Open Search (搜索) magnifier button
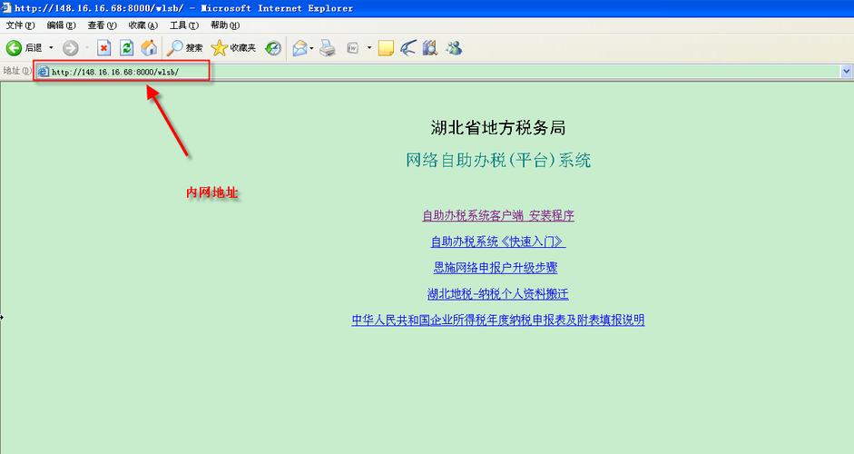854x454 pixels. (x=184, y=48)
